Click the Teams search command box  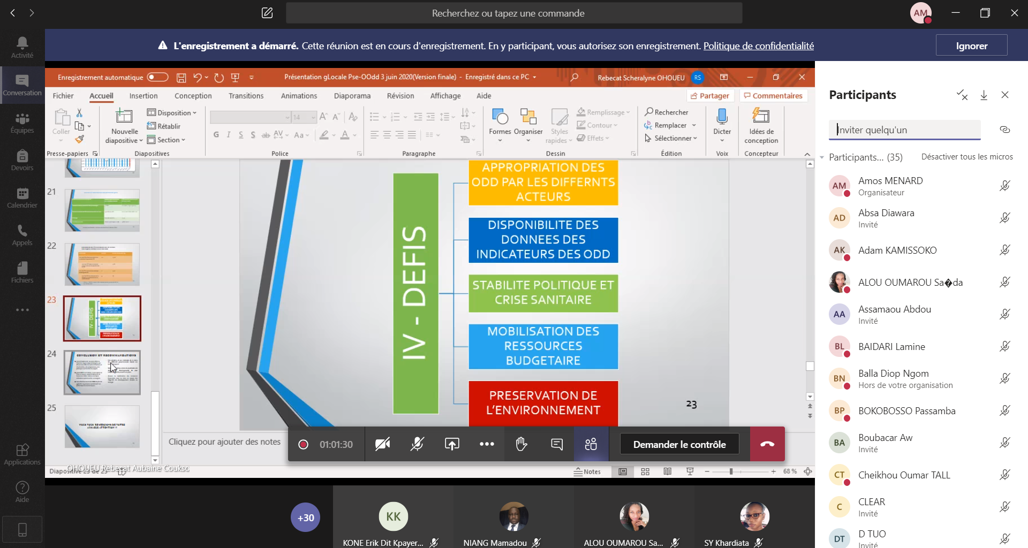(514, 13)
